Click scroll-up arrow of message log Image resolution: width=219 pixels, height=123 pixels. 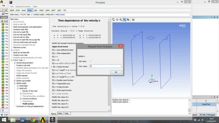coord(189,100)
